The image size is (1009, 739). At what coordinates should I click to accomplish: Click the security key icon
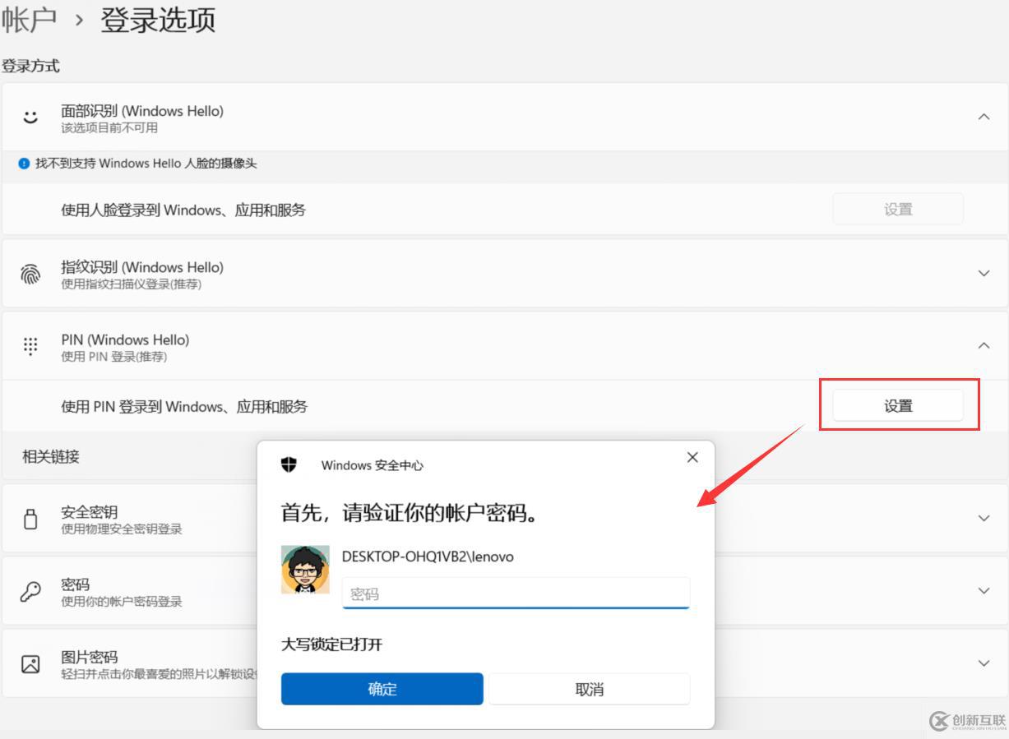30,519
